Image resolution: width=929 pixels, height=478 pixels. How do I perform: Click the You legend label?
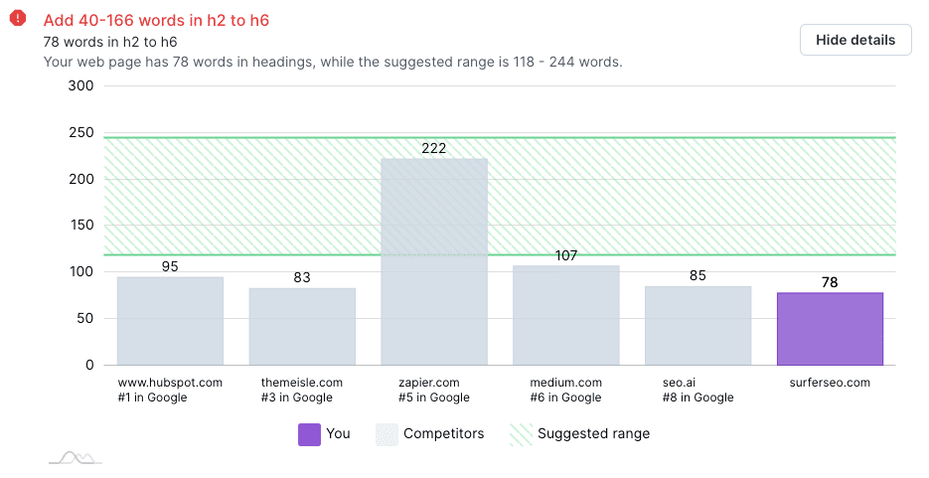(338, 433)
